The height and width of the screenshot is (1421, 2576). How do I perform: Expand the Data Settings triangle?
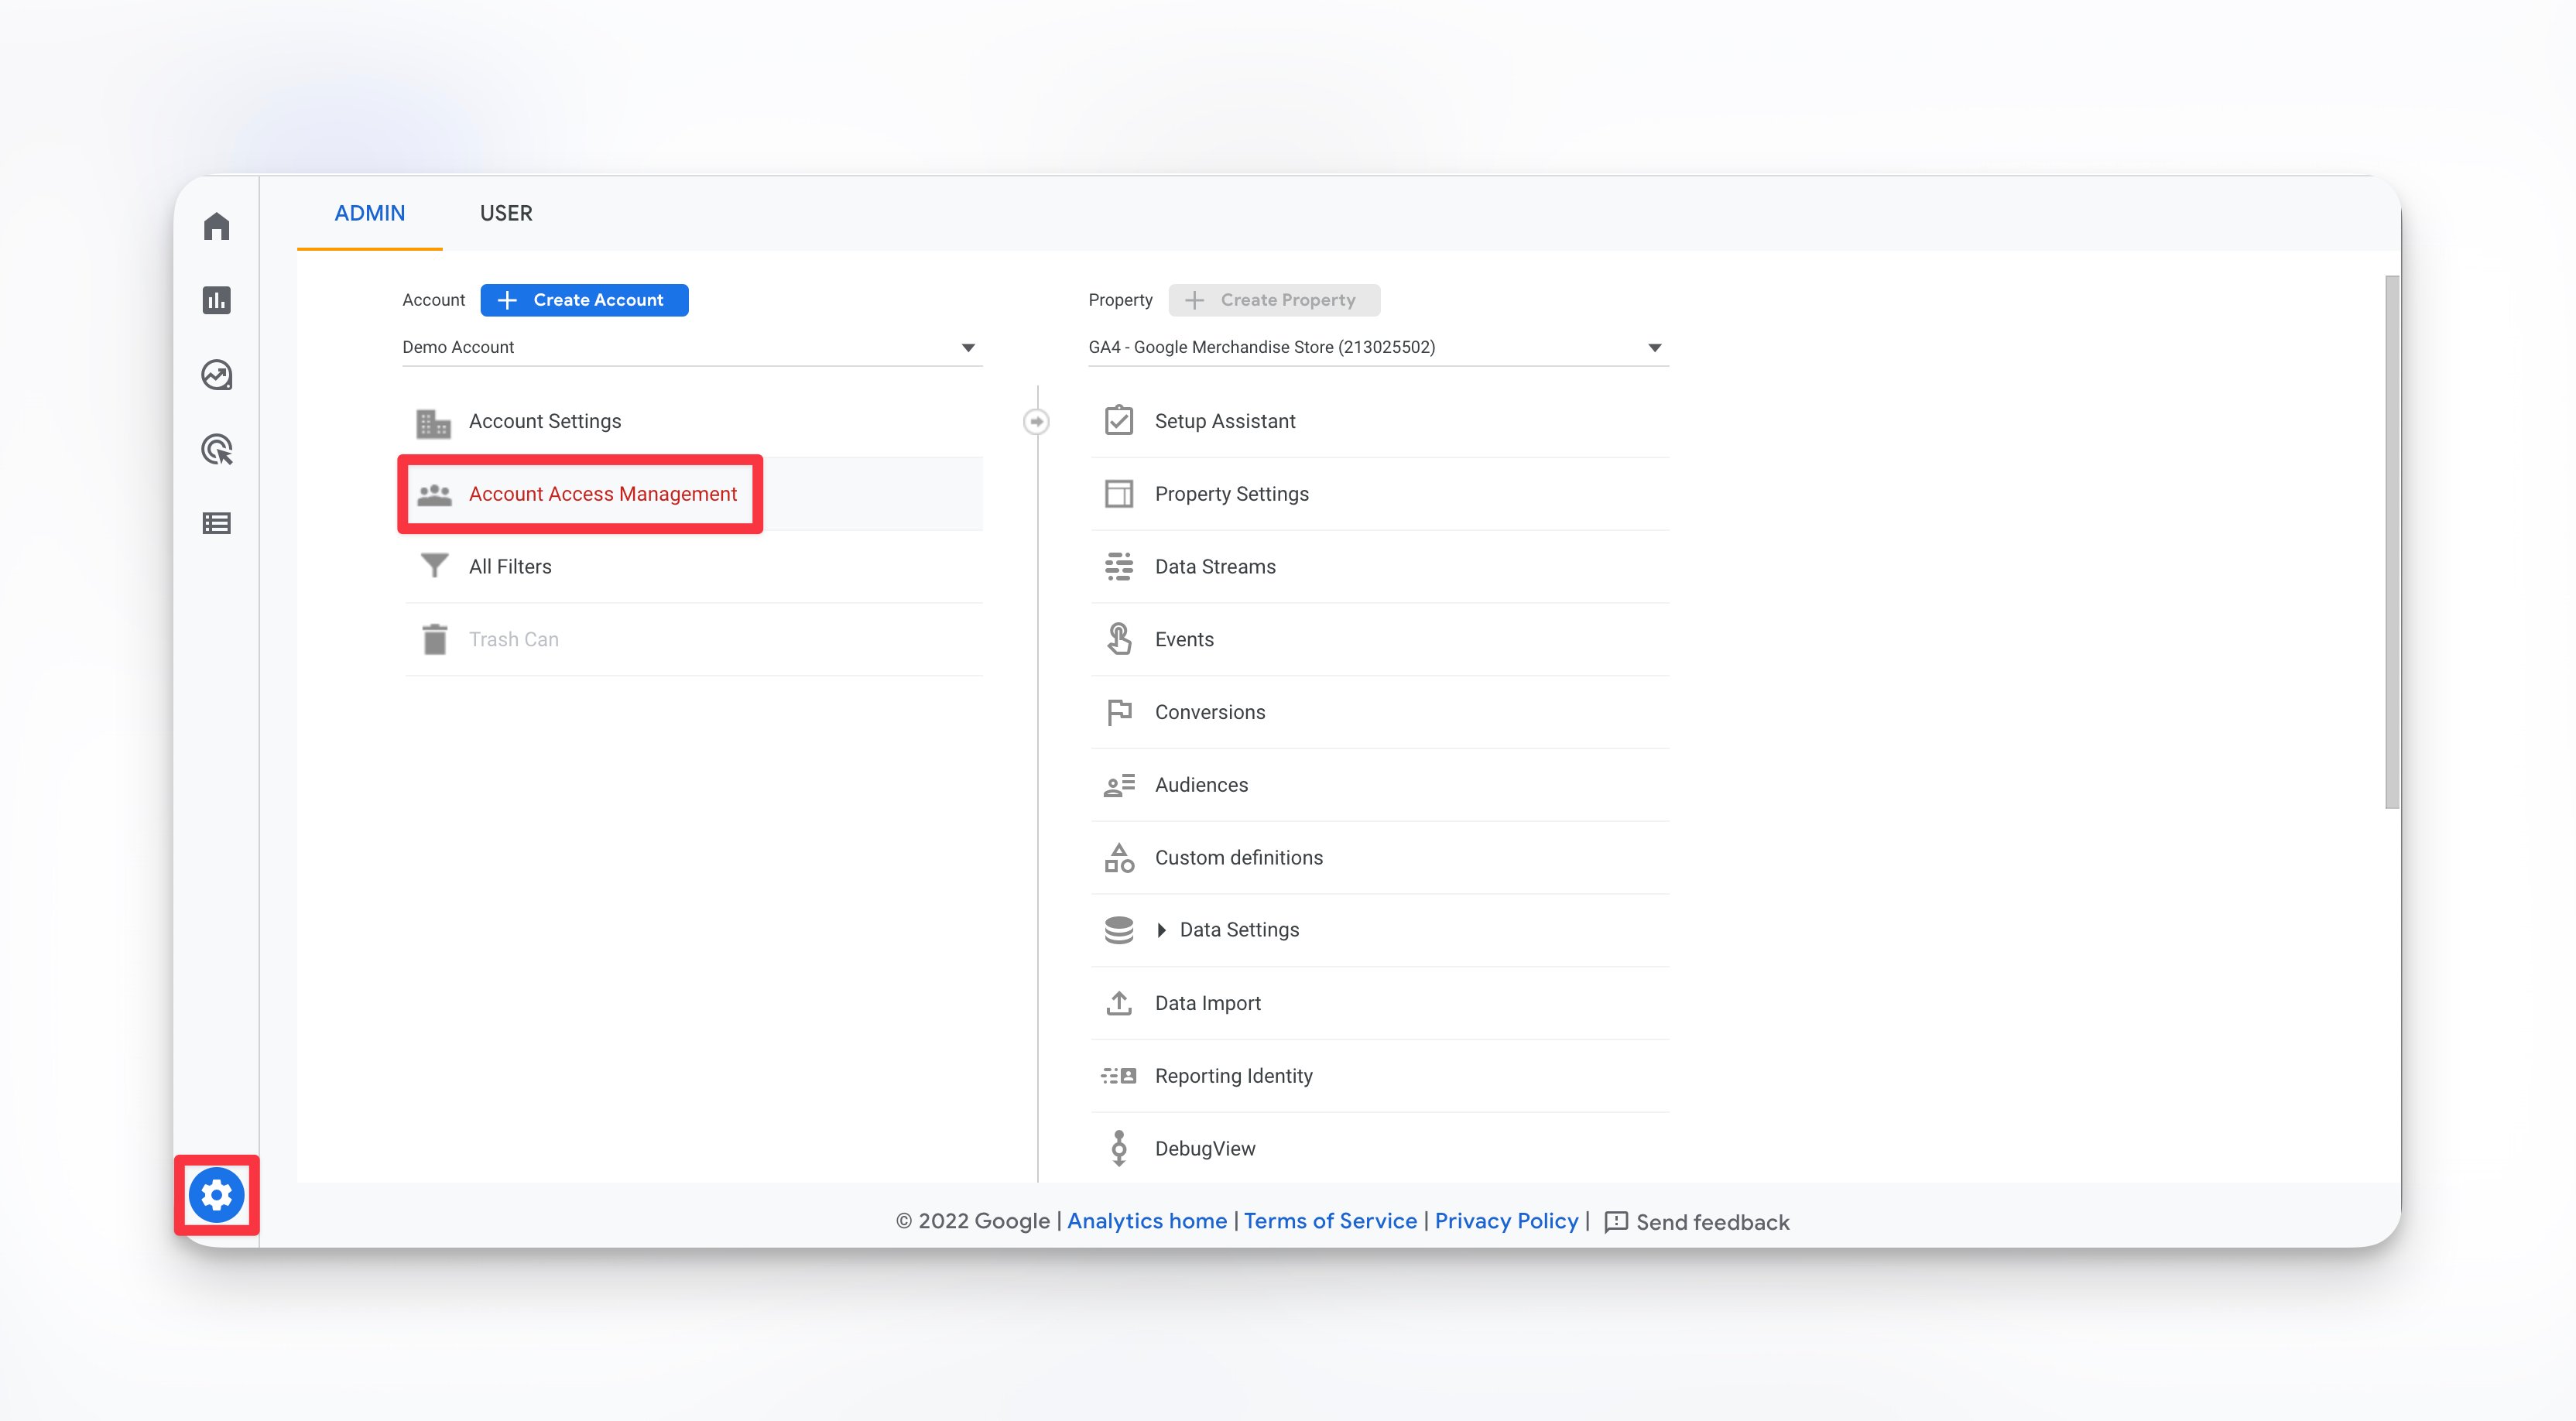(x=1161, y=930)
